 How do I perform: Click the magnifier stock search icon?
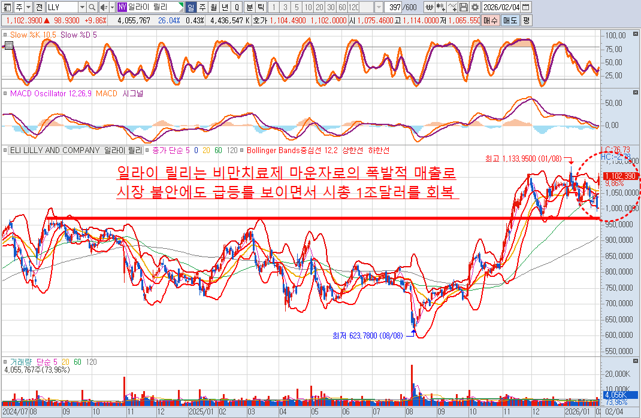pos(92,7)
